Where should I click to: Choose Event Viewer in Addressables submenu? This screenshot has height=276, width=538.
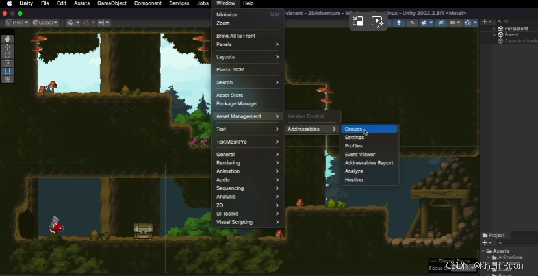point(369,155)
